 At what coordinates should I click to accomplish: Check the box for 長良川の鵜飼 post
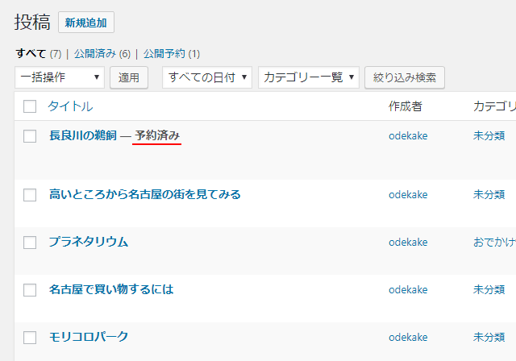coord(31,136)
